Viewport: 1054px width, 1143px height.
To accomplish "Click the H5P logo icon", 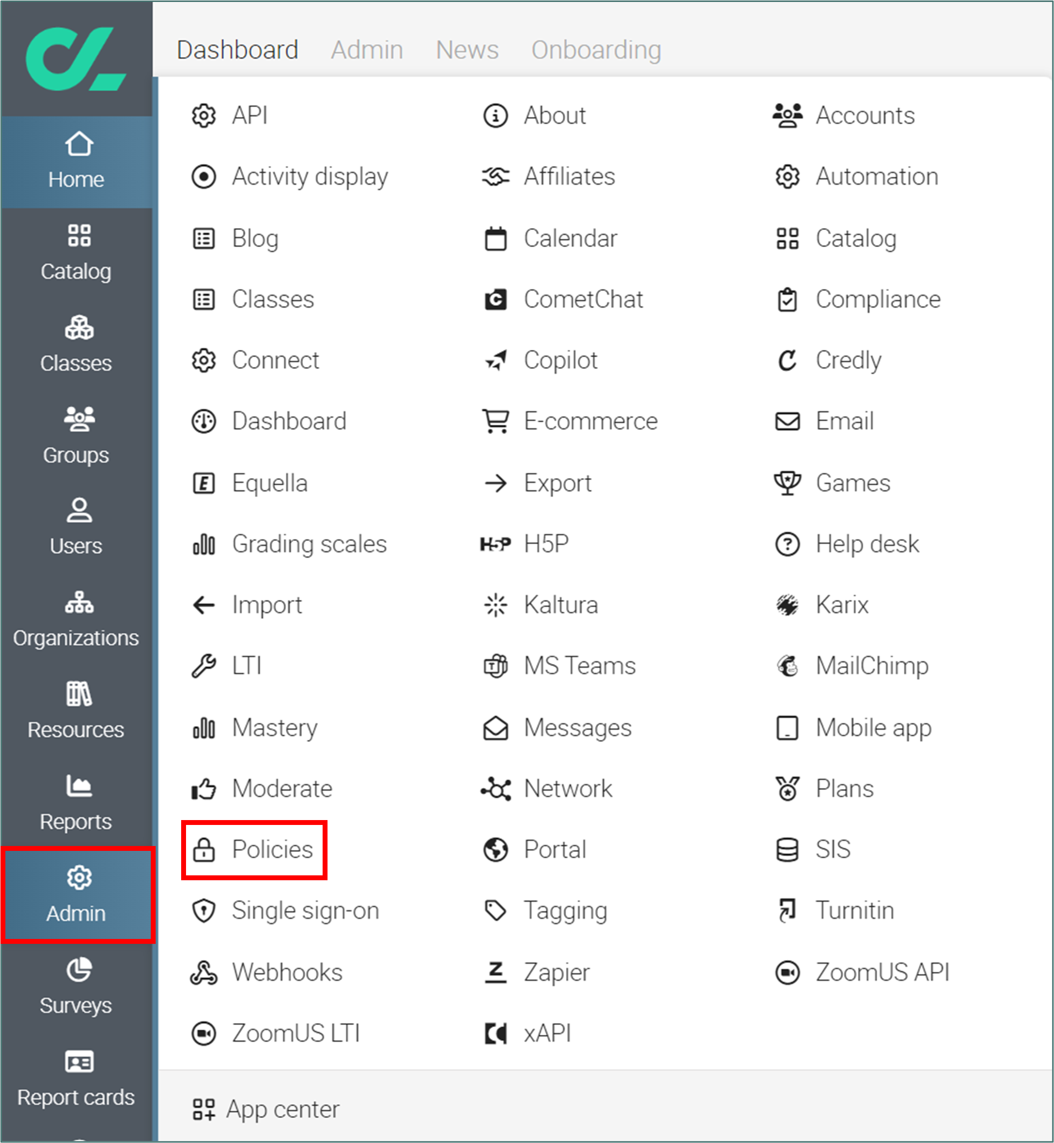I will click(x=495, y=545).
